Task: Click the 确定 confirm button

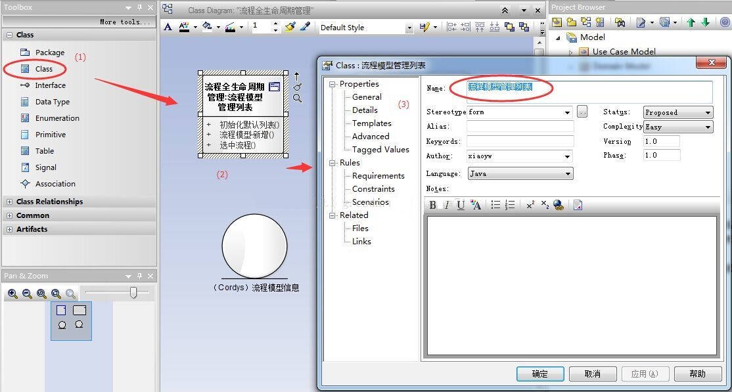Action: click(x=540, y=374)
